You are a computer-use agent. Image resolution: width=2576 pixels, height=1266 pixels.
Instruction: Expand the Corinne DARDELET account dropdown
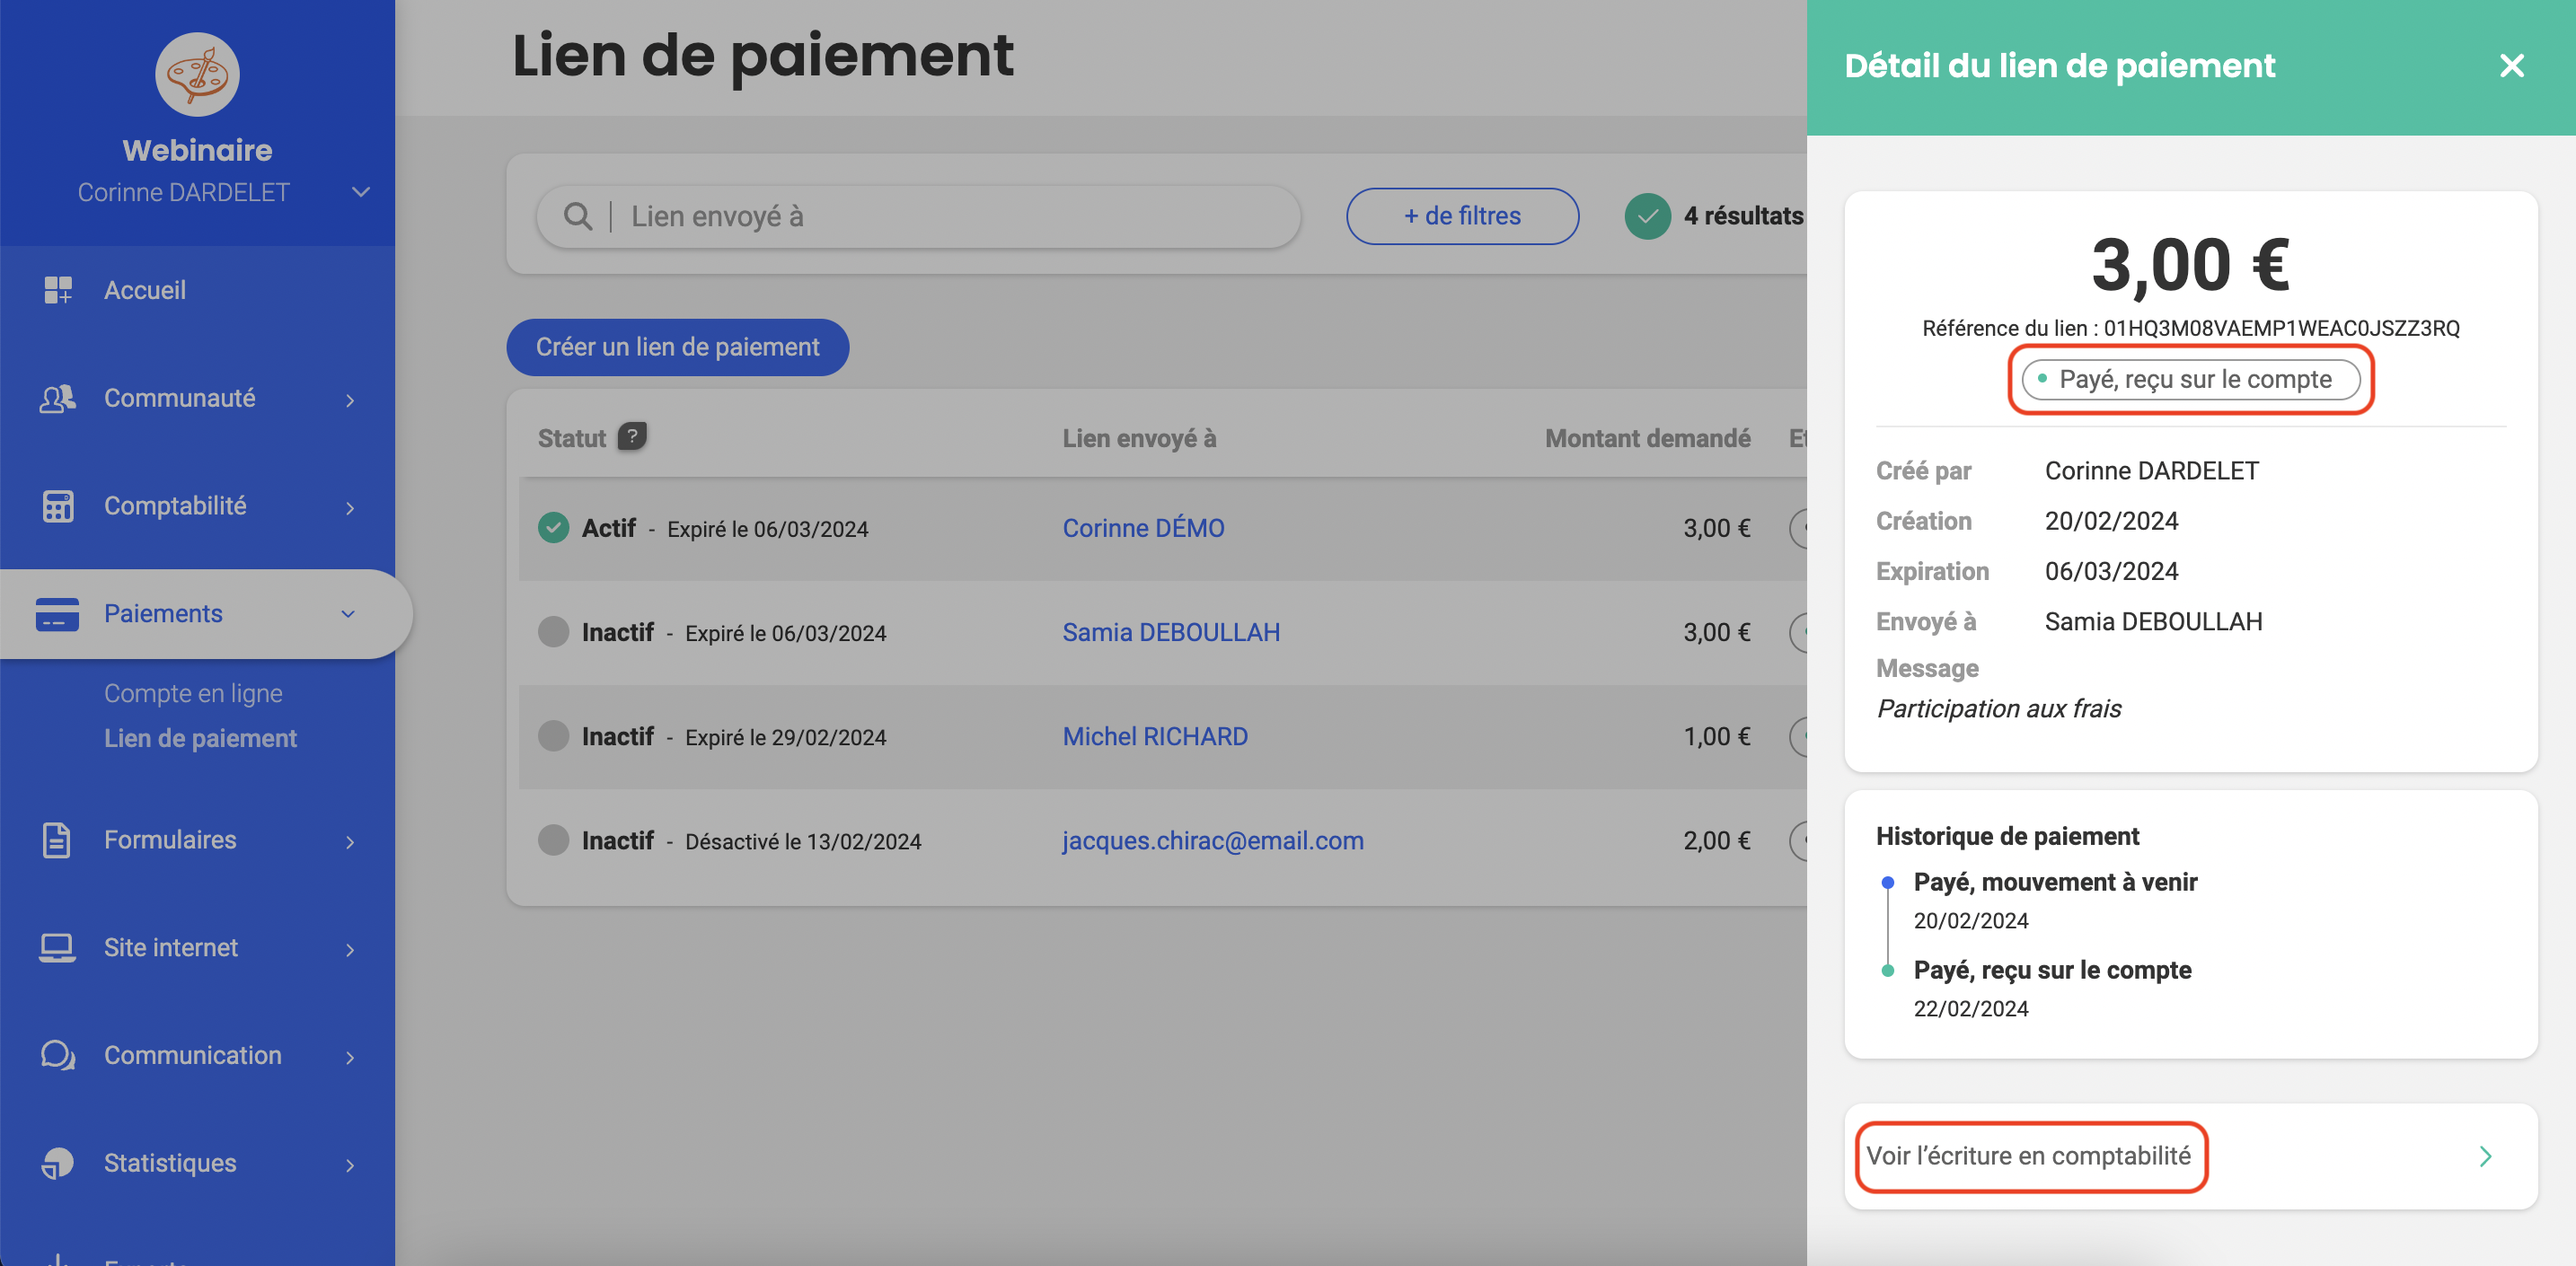click(x=361, y=192)
